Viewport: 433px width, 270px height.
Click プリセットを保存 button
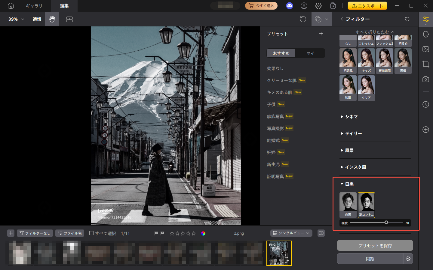375,245
